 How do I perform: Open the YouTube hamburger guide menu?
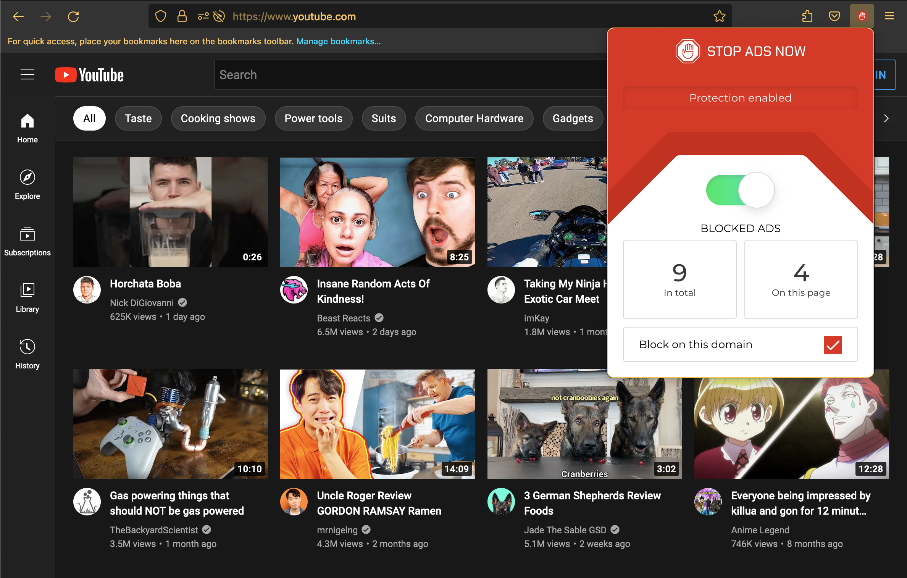click(x=27, y=74)
